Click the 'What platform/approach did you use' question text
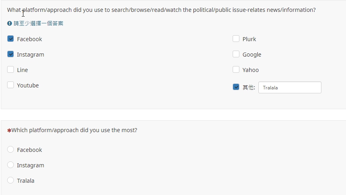The image size is (346, 195). (161, 10)
